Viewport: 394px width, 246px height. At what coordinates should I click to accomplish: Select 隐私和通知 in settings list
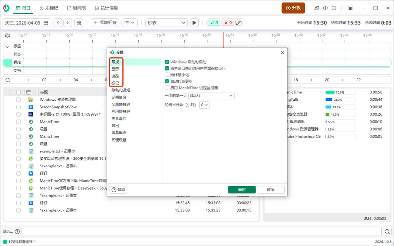121,90
